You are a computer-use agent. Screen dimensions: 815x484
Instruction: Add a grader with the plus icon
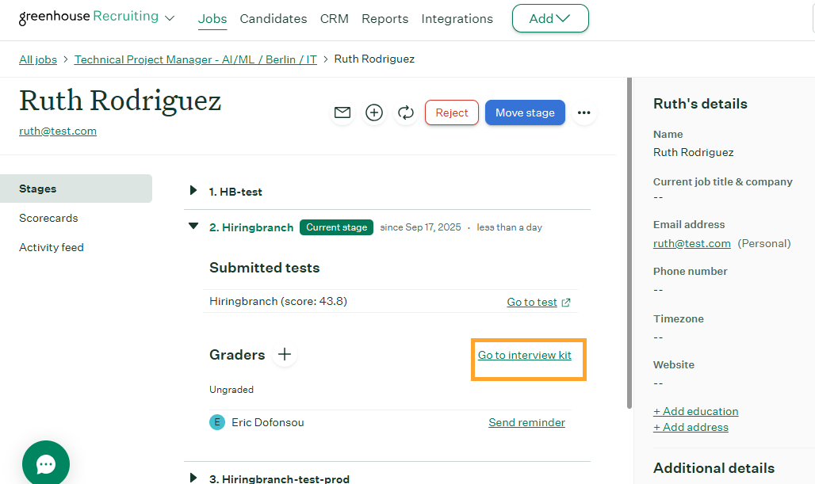pos(285,355)
